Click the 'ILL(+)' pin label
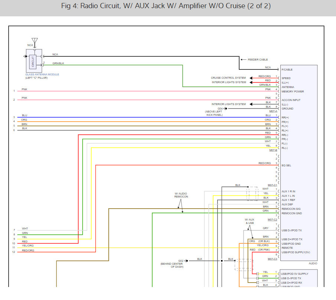 pos(285,83)
